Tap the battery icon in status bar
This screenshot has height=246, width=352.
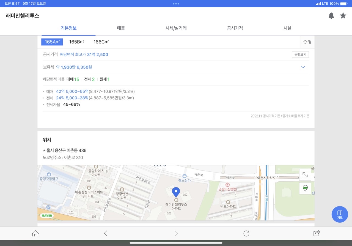[344, 4]
